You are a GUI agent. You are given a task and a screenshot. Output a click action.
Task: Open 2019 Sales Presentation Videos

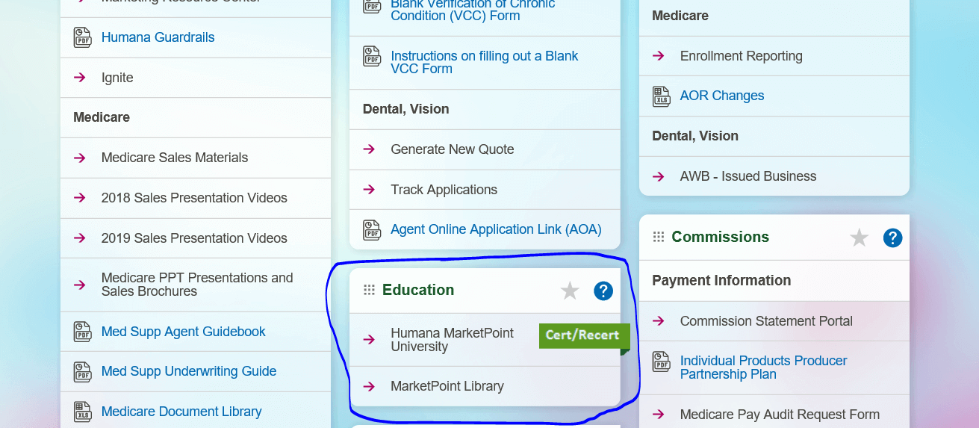(x=194, y=238)
